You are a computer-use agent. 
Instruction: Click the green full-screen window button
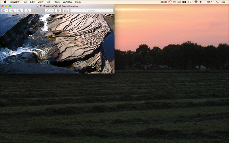tap(10, 6)
